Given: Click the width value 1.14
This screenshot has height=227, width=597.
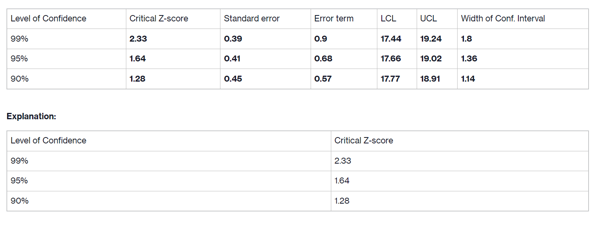Looking at the screenshot, I should coord(468,79).
